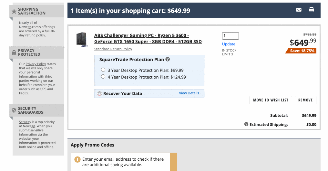The image size is (328, 171).
Task: Click the Update quantity link
Action: tap(229, 44)
